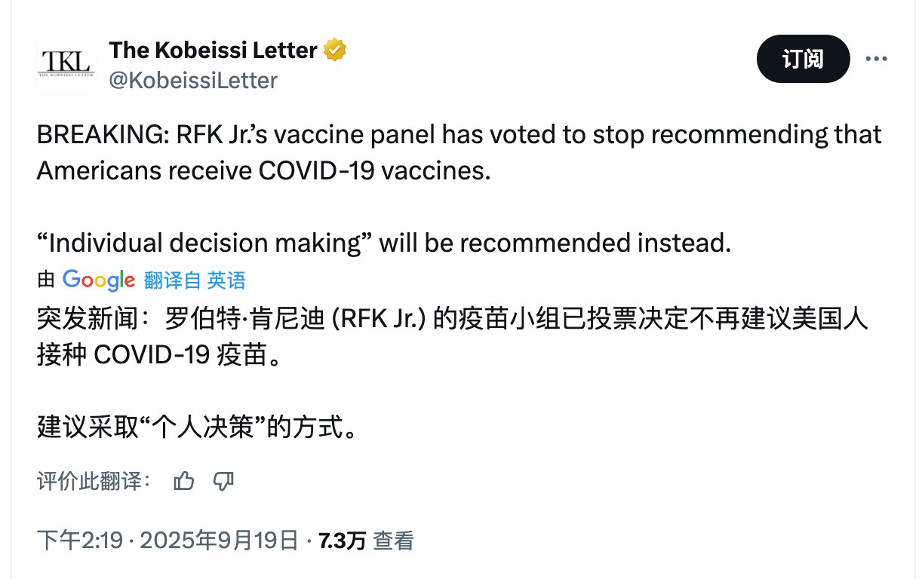Viewport: 922px width, 579px height.
Task: Click the Google logo in translation credit
Action: click(x=98, y=280)
